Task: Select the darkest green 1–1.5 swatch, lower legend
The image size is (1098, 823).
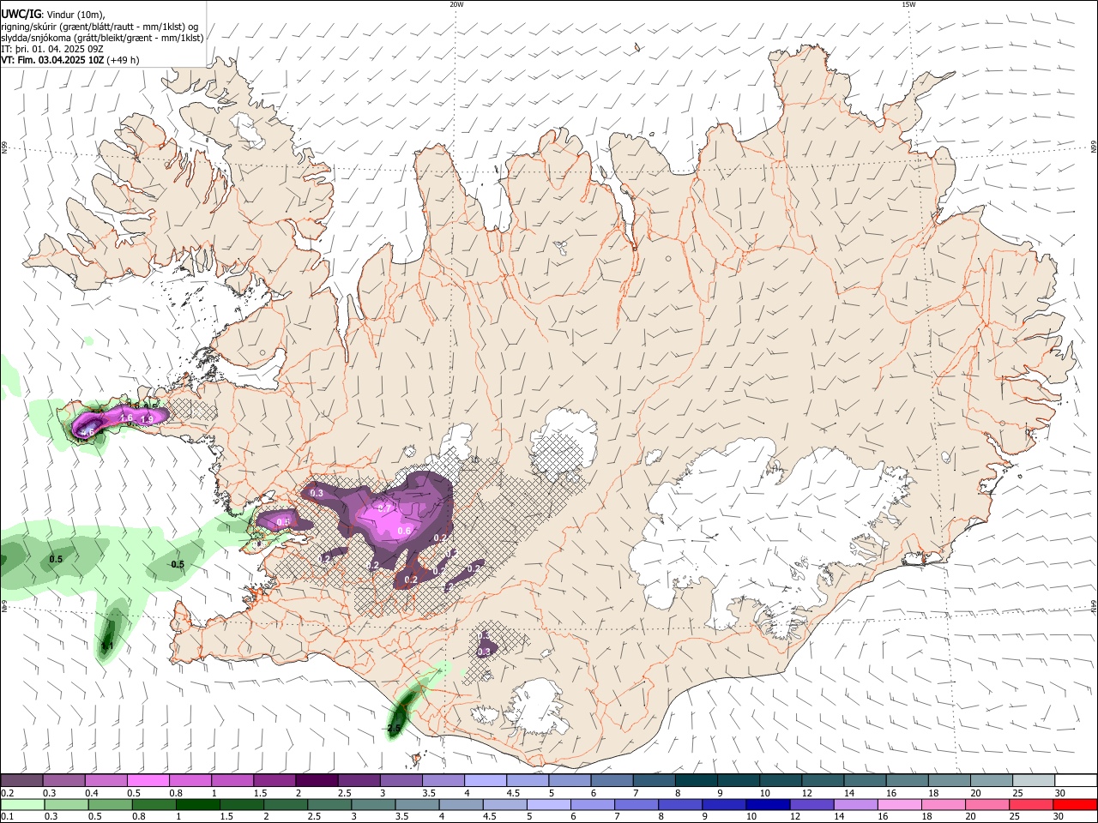Action: (197, 805)
